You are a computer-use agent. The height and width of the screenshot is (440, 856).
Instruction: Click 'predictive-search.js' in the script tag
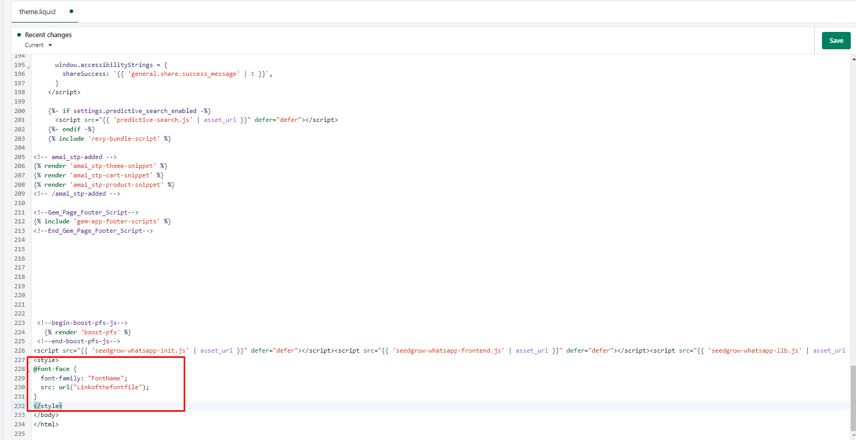tap(152, 120)
